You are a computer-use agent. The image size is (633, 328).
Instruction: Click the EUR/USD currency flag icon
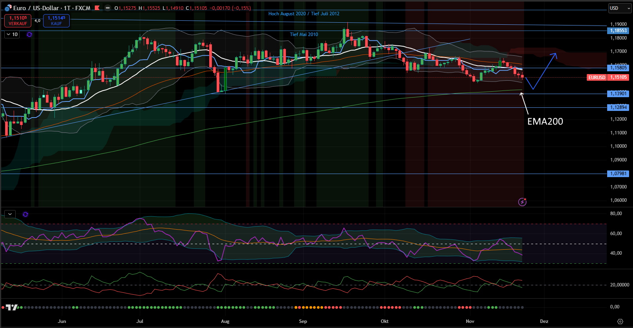point(8,8)
